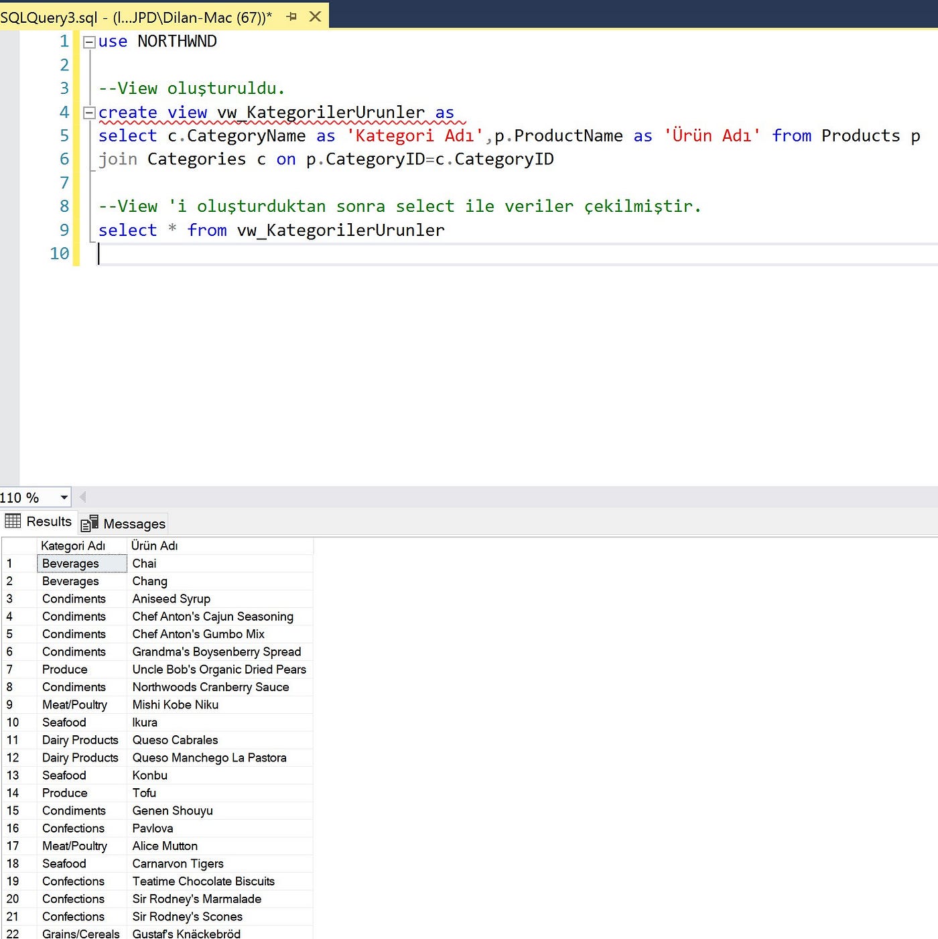Select 'Queso Manchego La Pastora' cell
Image resolution: width=938 pixels, height=939 pixels.
click(220, 757)
